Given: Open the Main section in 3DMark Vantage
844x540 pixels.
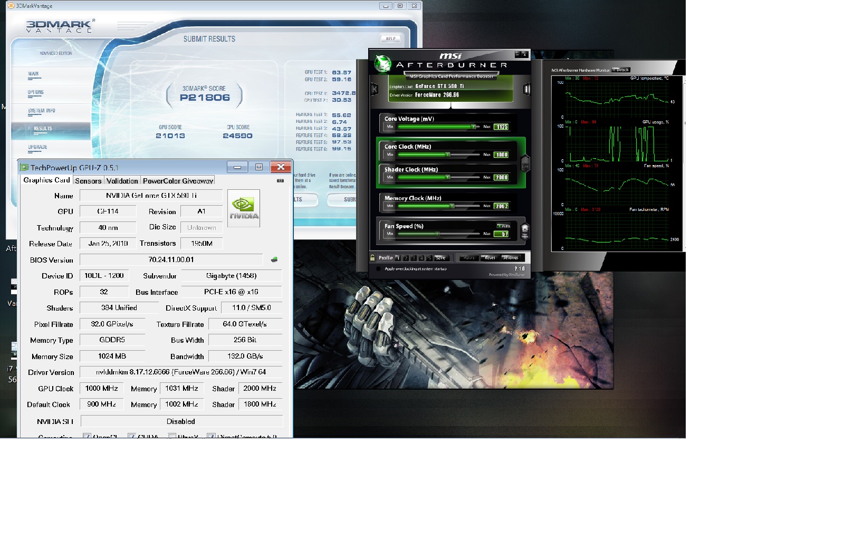Looking at the screenshot, I should (33, 74).
